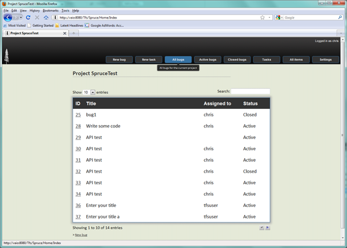This screenshot has height=248, width=347.
Task: Click the Google search box
Action: tap(311, 17)
